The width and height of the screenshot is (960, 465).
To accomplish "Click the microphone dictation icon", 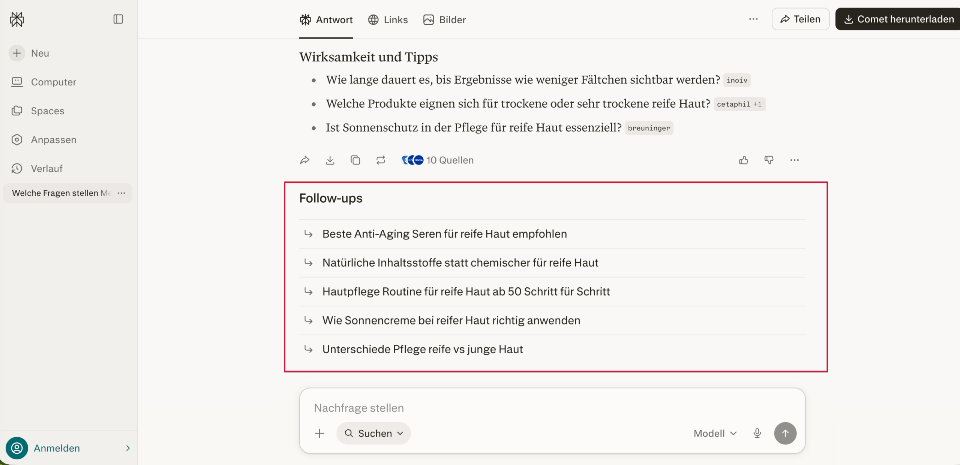I will pos(757,434).
